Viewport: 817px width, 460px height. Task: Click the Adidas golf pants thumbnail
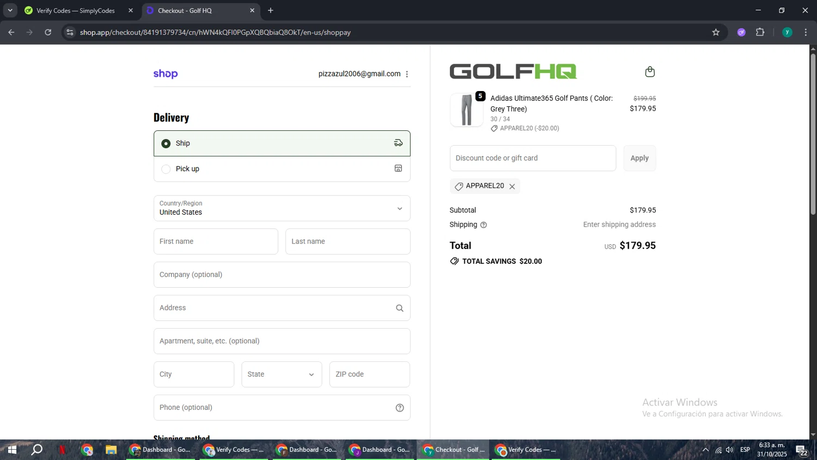pos(466,110)
